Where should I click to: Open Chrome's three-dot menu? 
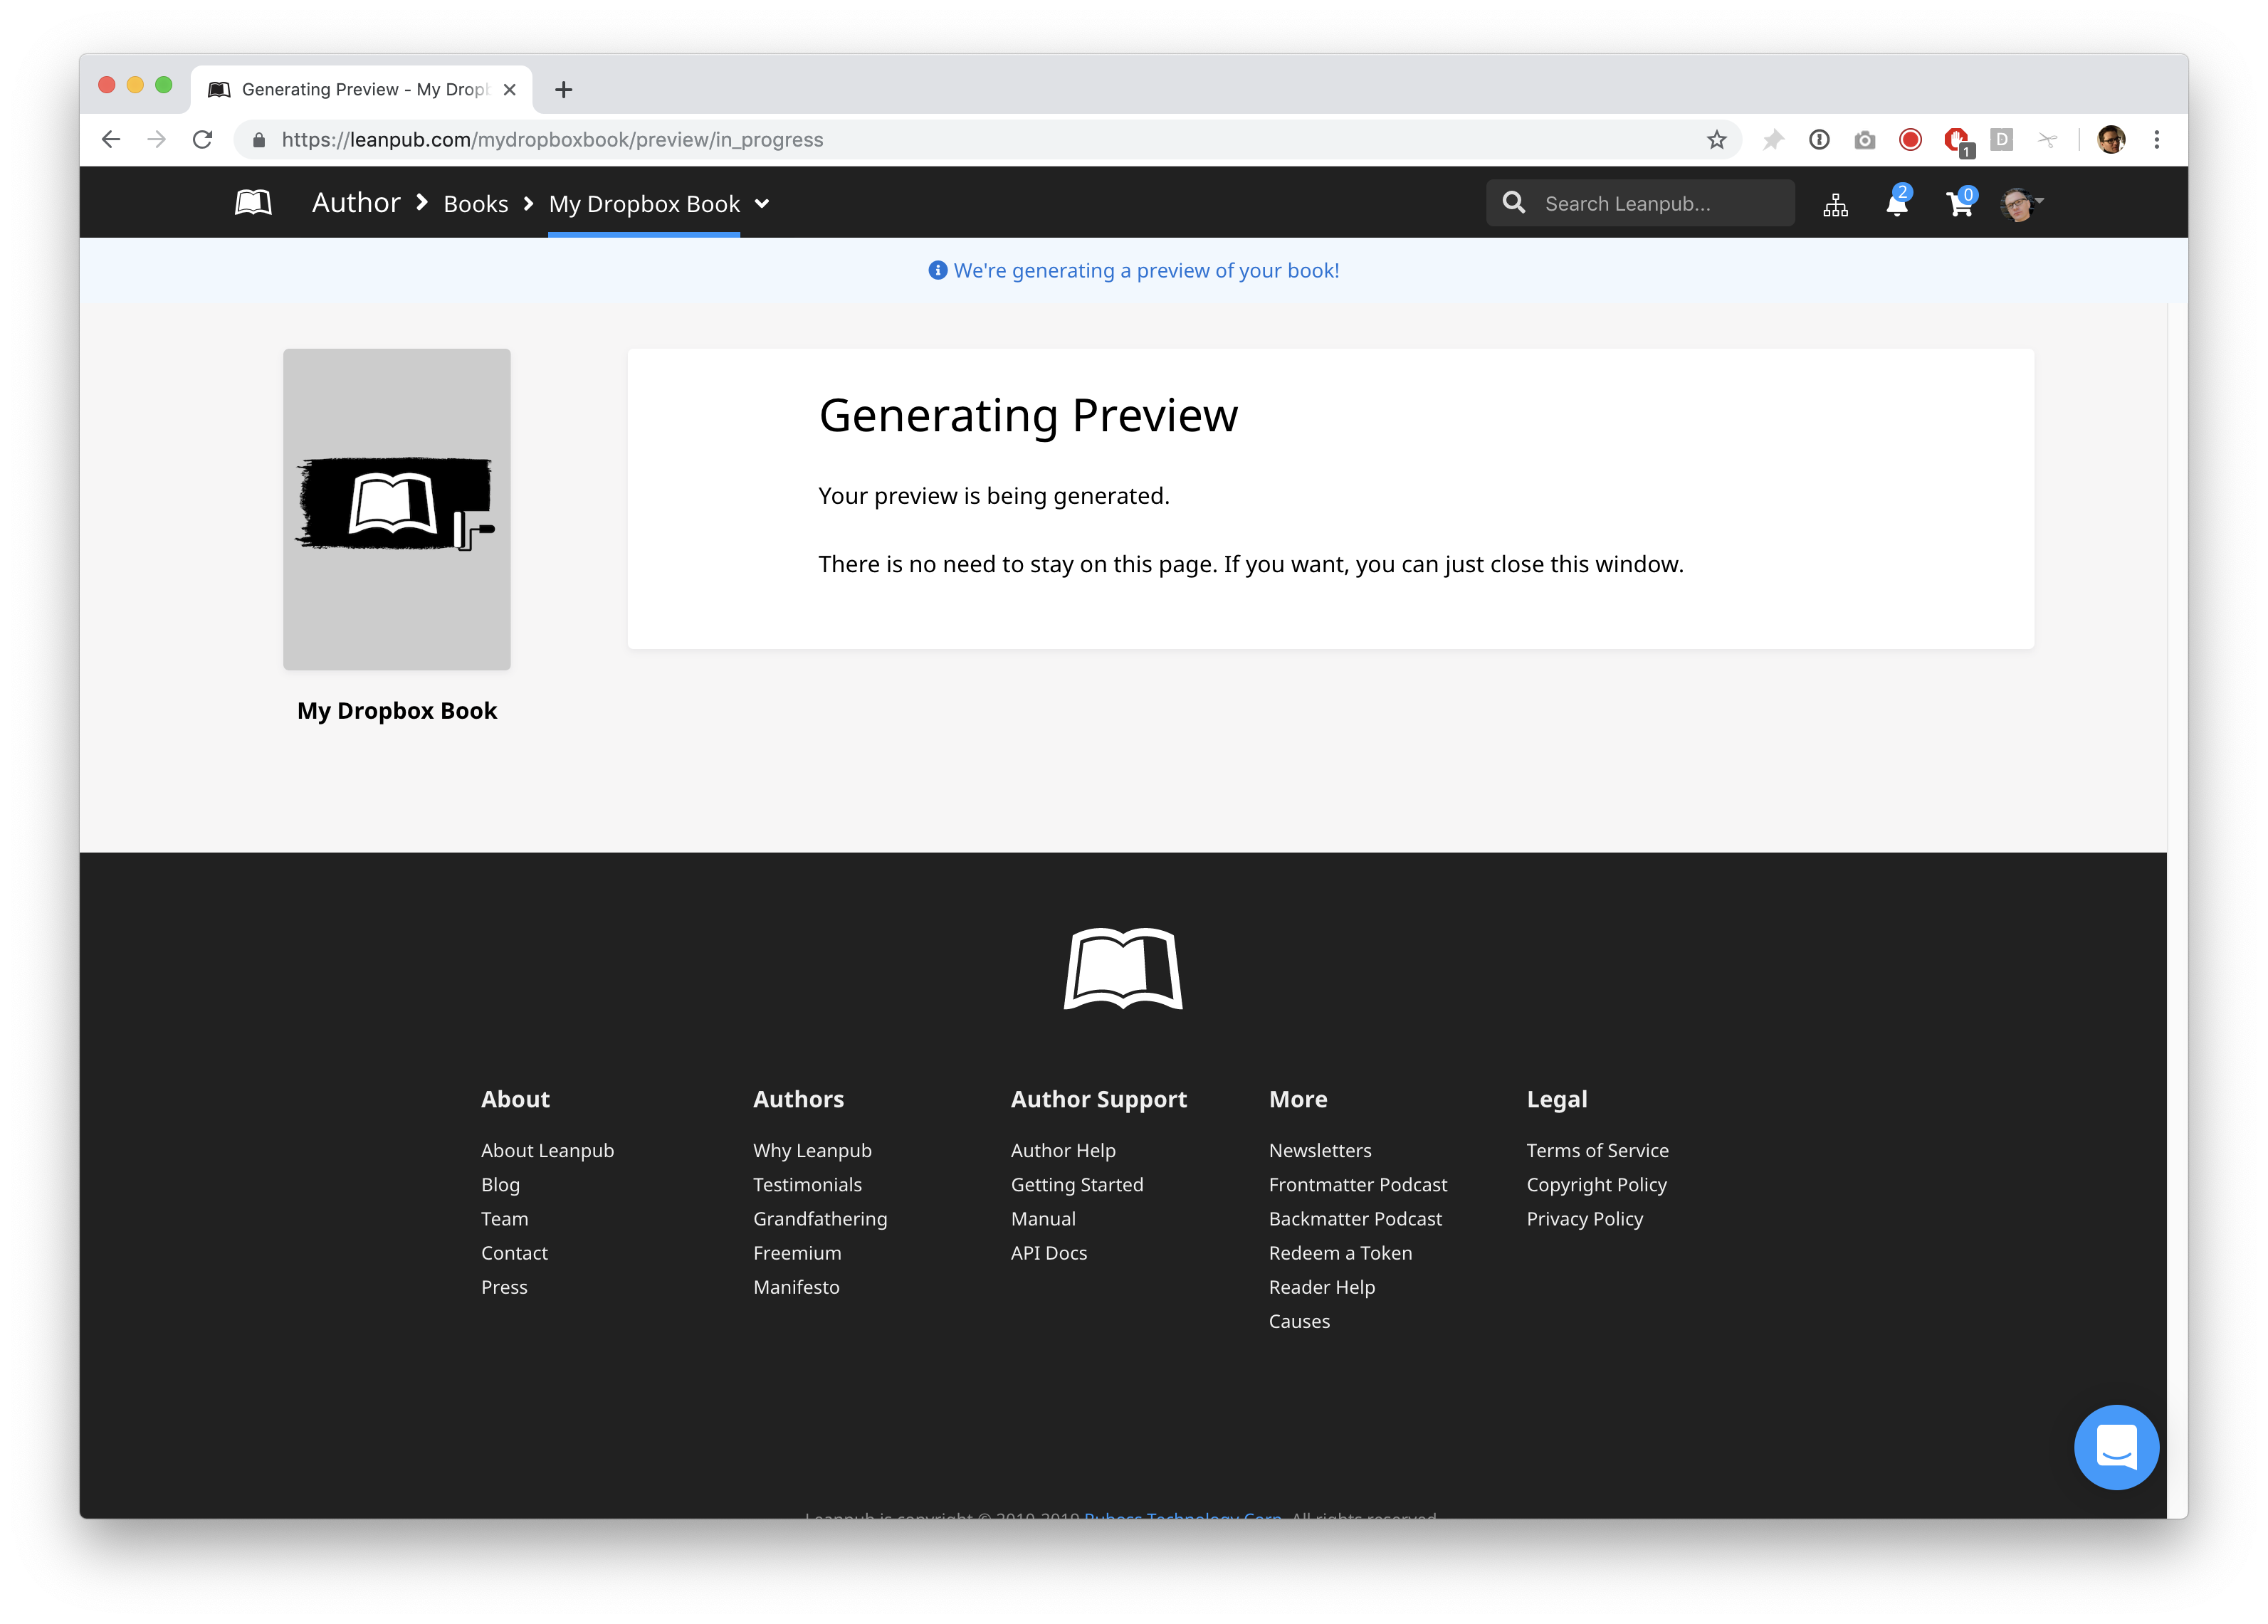2156,140
